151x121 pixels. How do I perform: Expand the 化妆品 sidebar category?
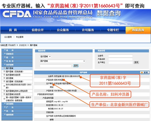coord(17,61)
